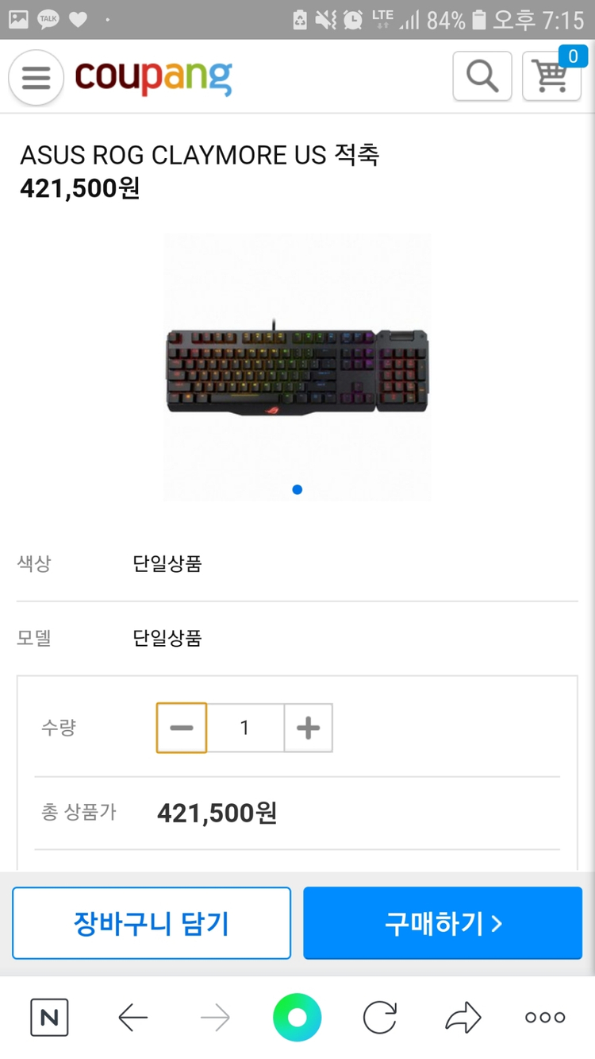Decrease quantity with minus button

(x=182, y=728)
